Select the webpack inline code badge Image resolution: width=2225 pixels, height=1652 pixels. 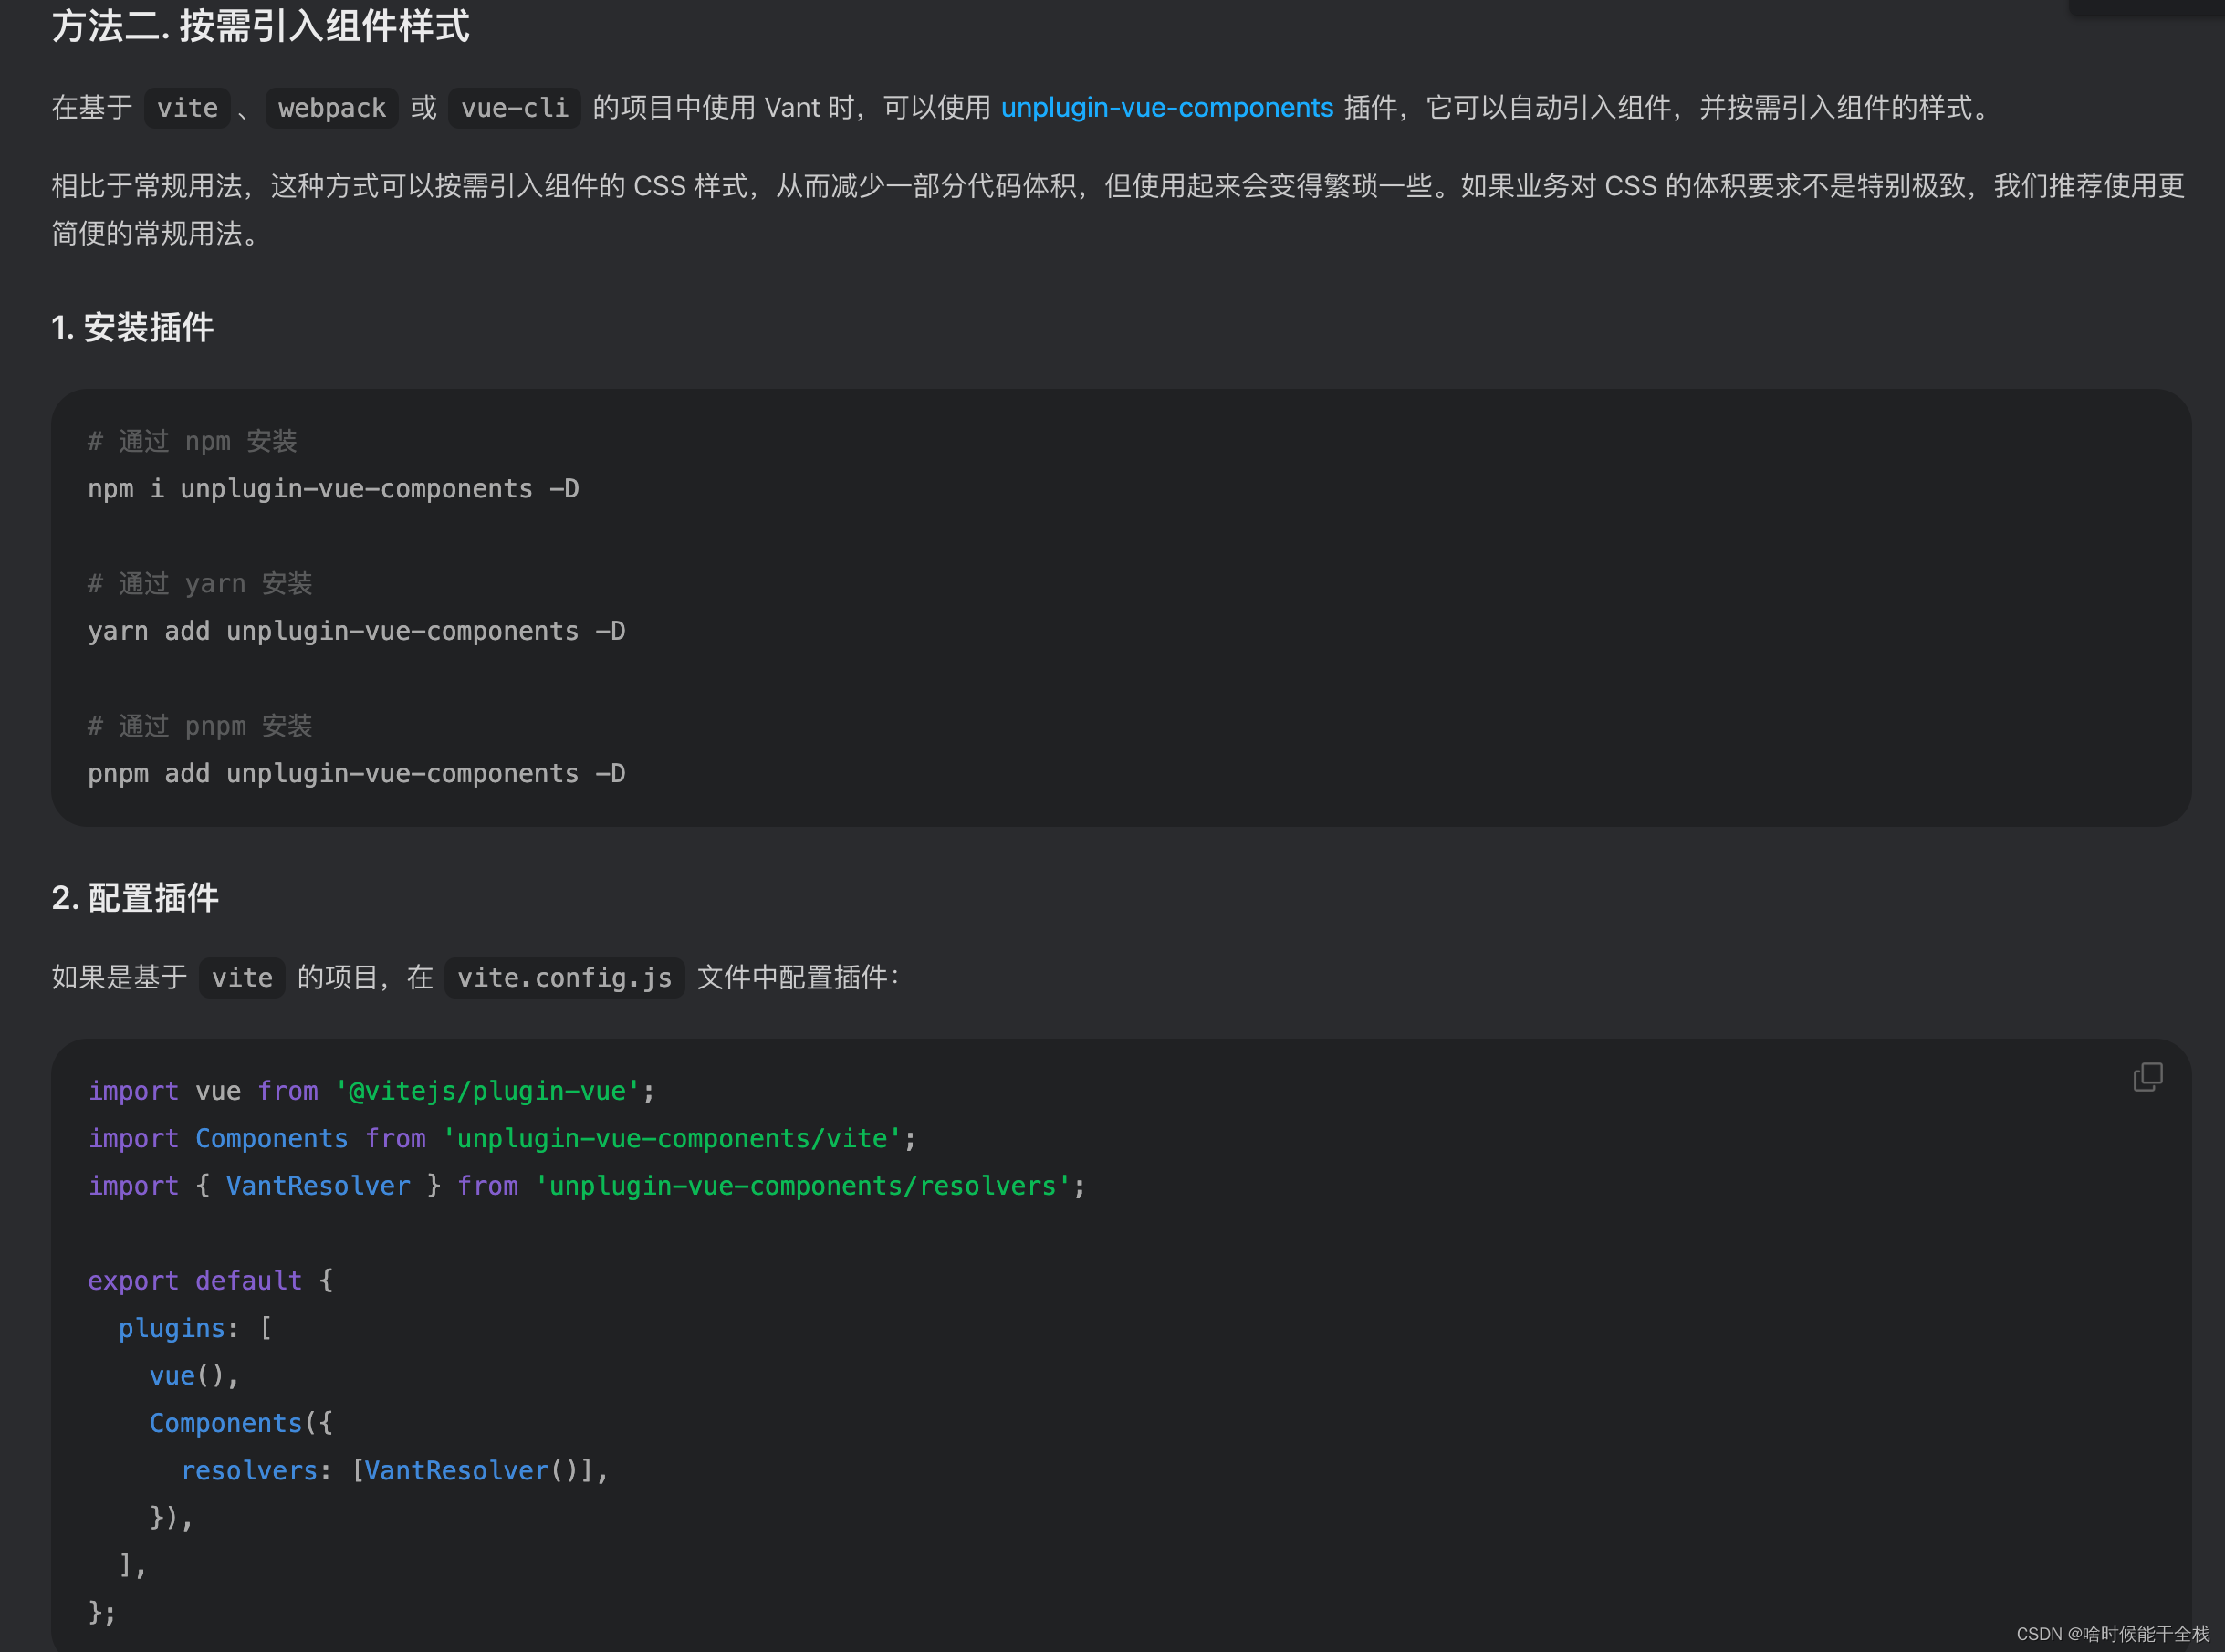point(331,107)
